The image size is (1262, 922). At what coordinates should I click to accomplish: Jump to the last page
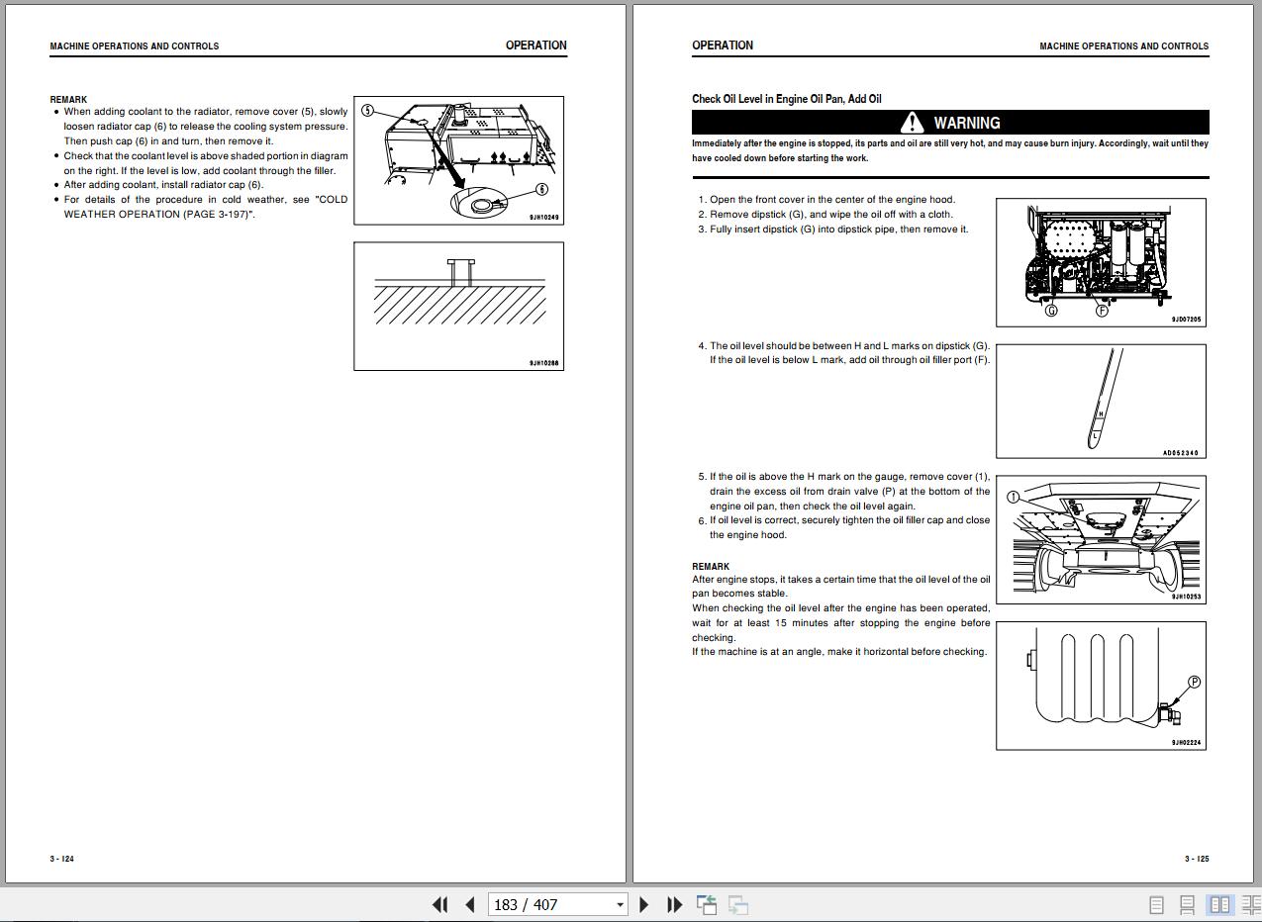tap(674, 904)
